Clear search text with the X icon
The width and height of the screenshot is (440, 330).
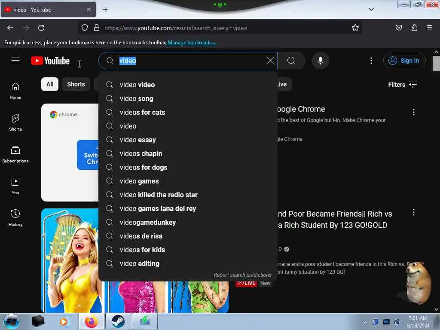[x=270, y=61]
